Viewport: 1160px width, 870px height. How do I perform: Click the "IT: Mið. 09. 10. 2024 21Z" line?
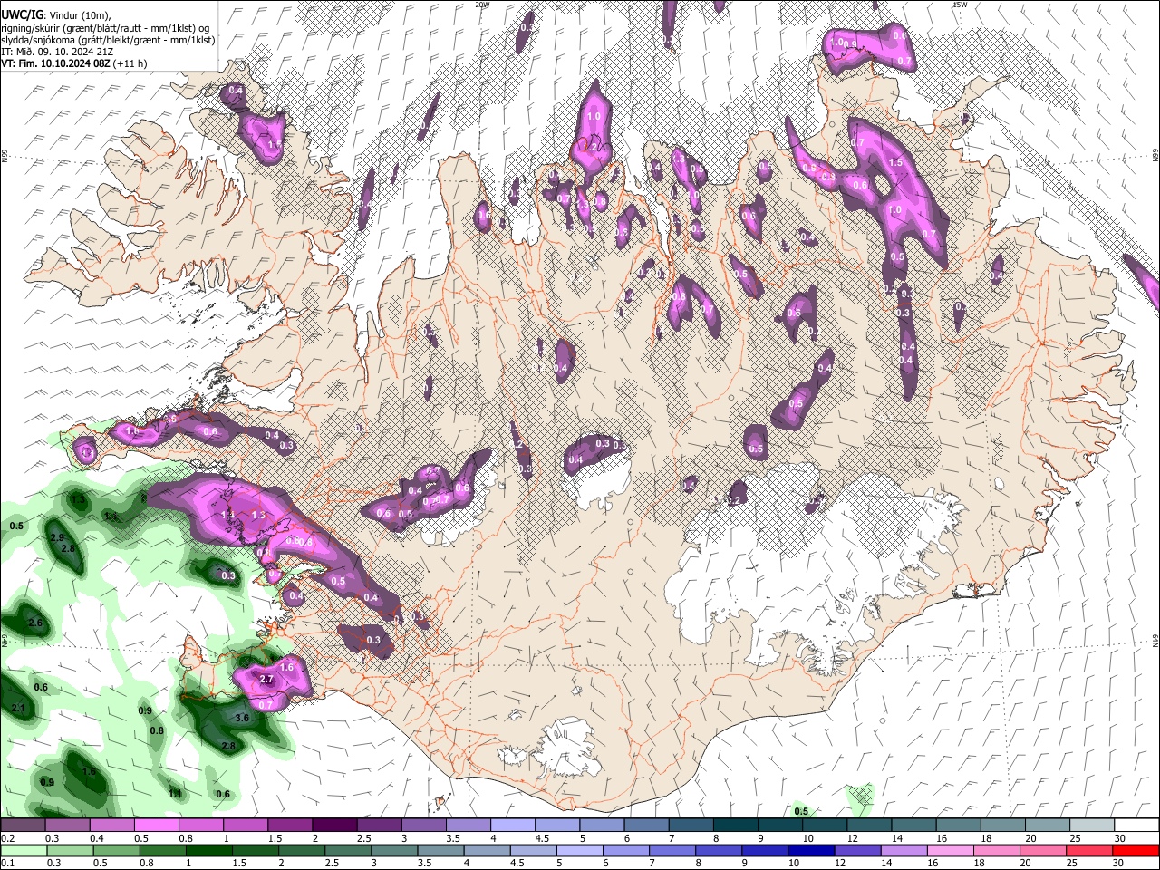coord(57,52)
